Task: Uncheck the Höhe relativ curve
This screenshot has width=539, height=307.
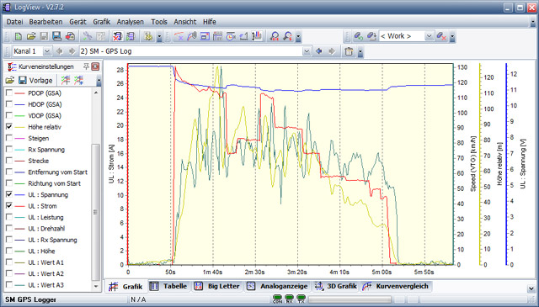Action: pos(9,127)
